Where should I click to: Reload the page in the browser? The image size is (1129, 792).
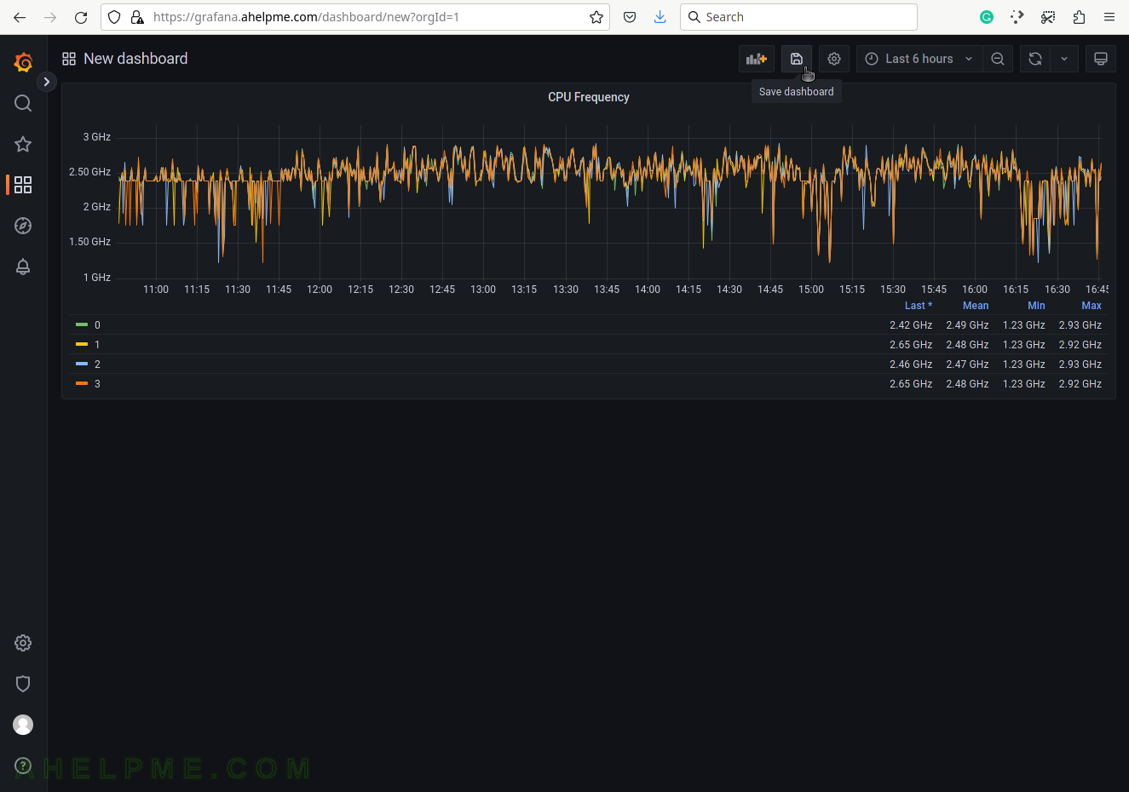tap(81, 17)
